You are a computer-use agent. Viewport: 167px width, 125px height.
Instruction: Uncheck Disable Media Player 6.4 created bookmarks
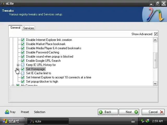coord(23,48)
